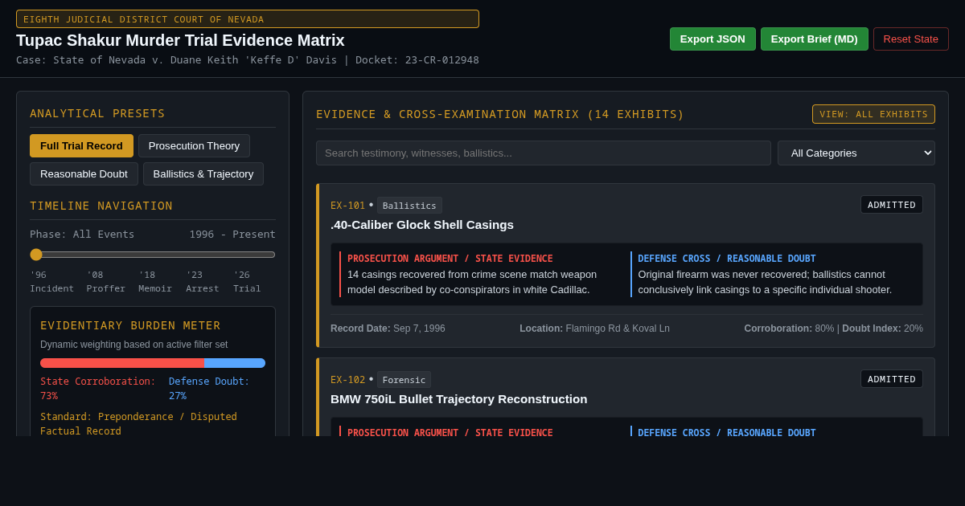This screenshot has width=965, height=506.
Task: Click the Standard: Preponderance text
Action: click(138, 424)
